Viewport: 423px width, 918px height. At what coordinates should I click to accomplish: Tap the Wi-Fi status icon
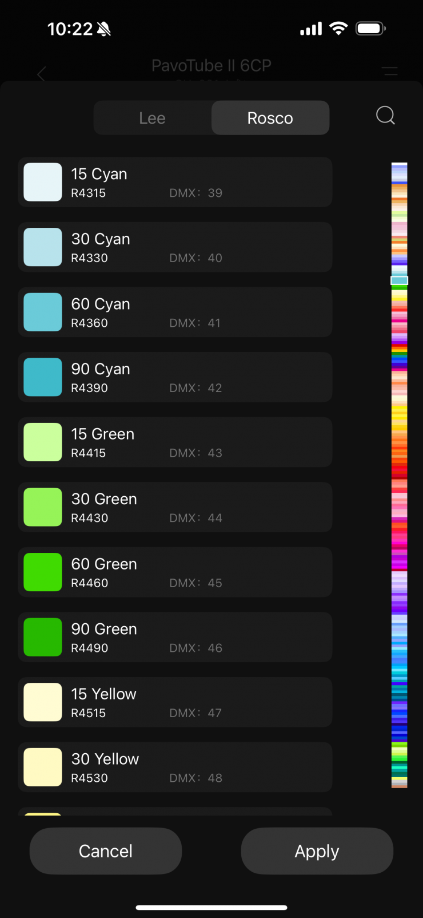[338, 29]
